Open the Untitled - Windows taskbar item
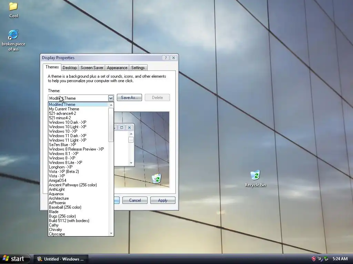353x264 pixels. [61, 259]
